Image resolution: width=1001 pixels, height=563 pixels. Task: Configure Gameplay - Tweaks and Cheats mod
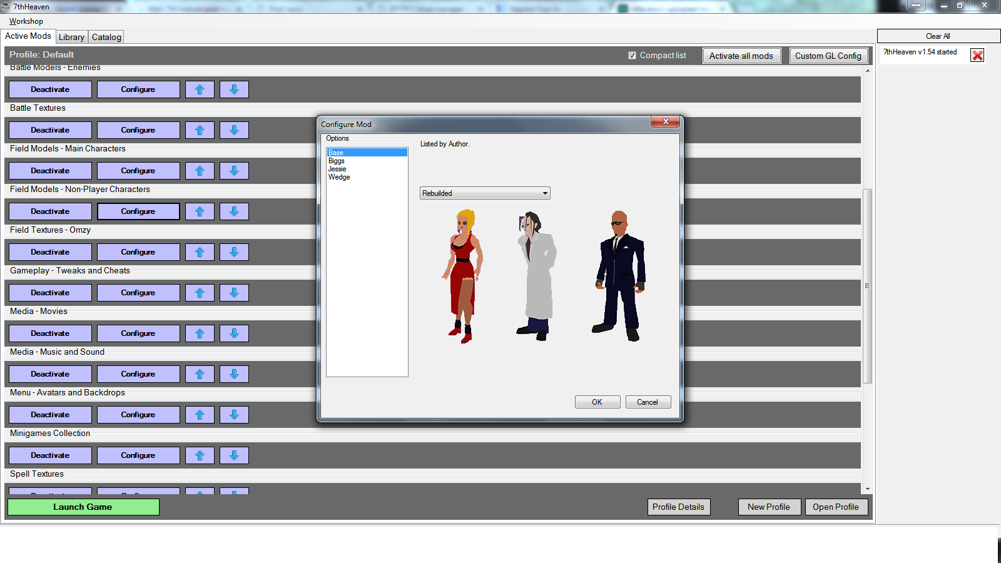pos(138,293)
